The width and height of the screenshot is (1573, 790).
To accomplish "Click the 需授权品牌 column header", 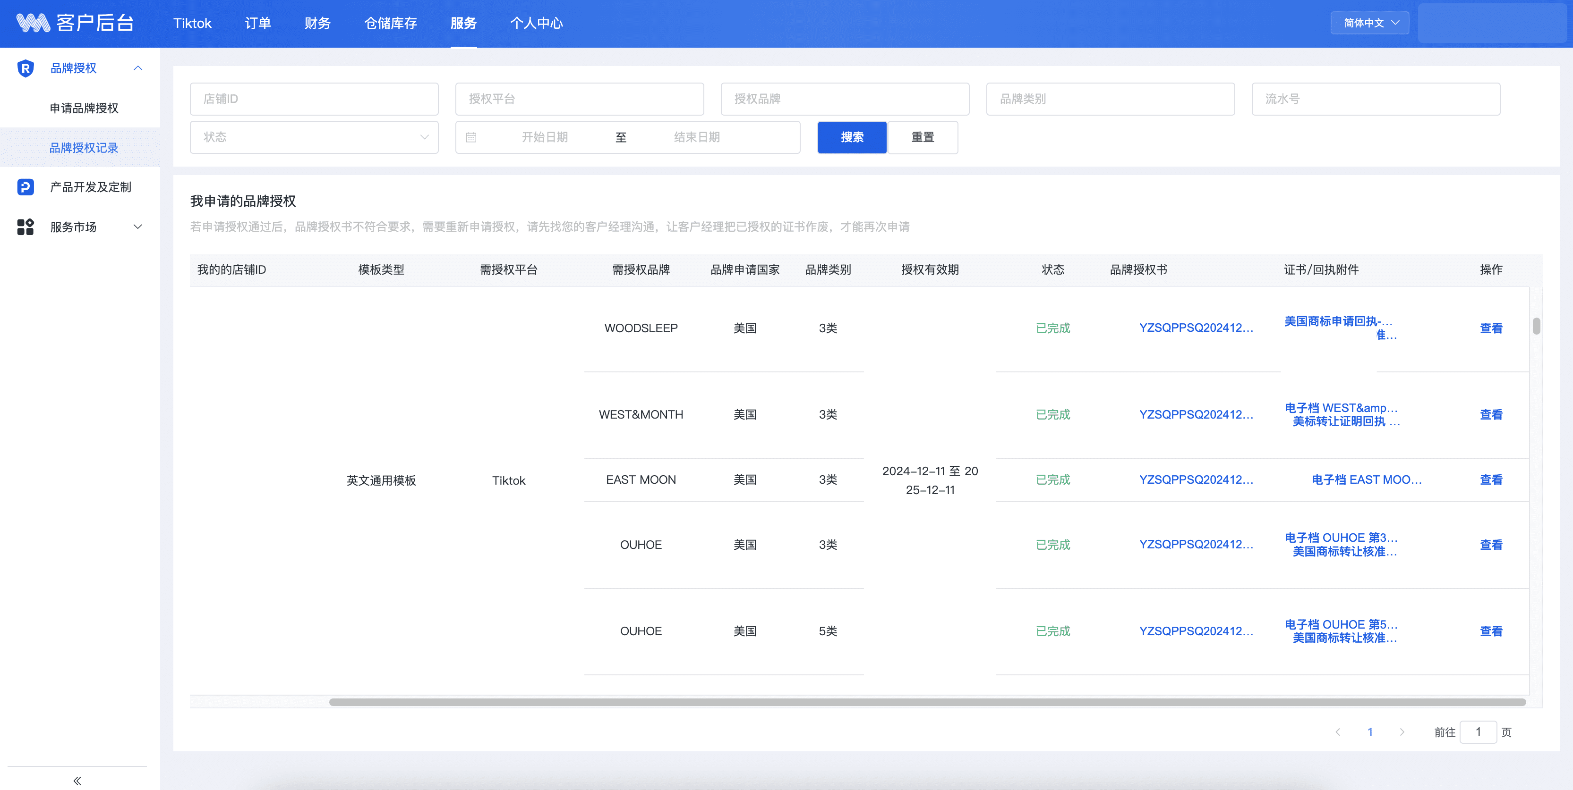I will coord(641,269).
